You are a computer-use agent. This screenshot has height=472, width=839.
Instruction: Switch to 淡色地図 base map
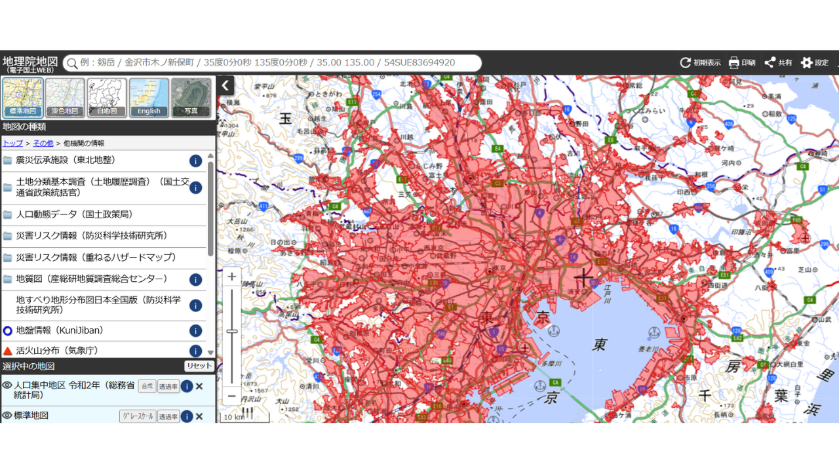pyautogui.click(x=65, y=98)
